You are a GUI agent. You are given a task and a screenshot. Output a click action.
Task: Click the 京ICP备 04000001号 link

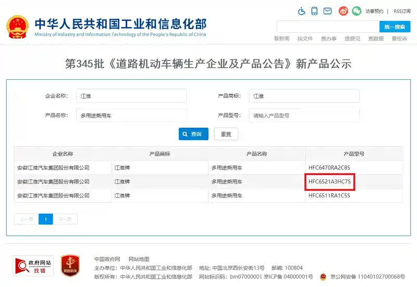point(288,277)
